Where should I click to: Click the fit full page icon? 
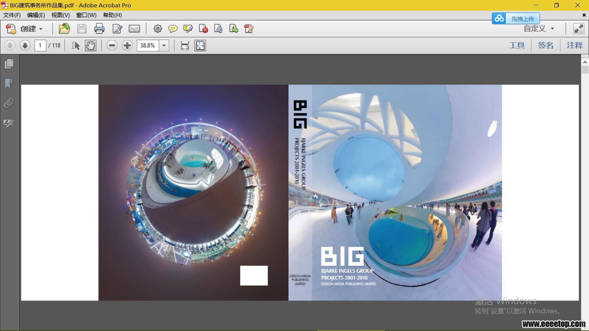pyautogui.click(x=200, y=45)
